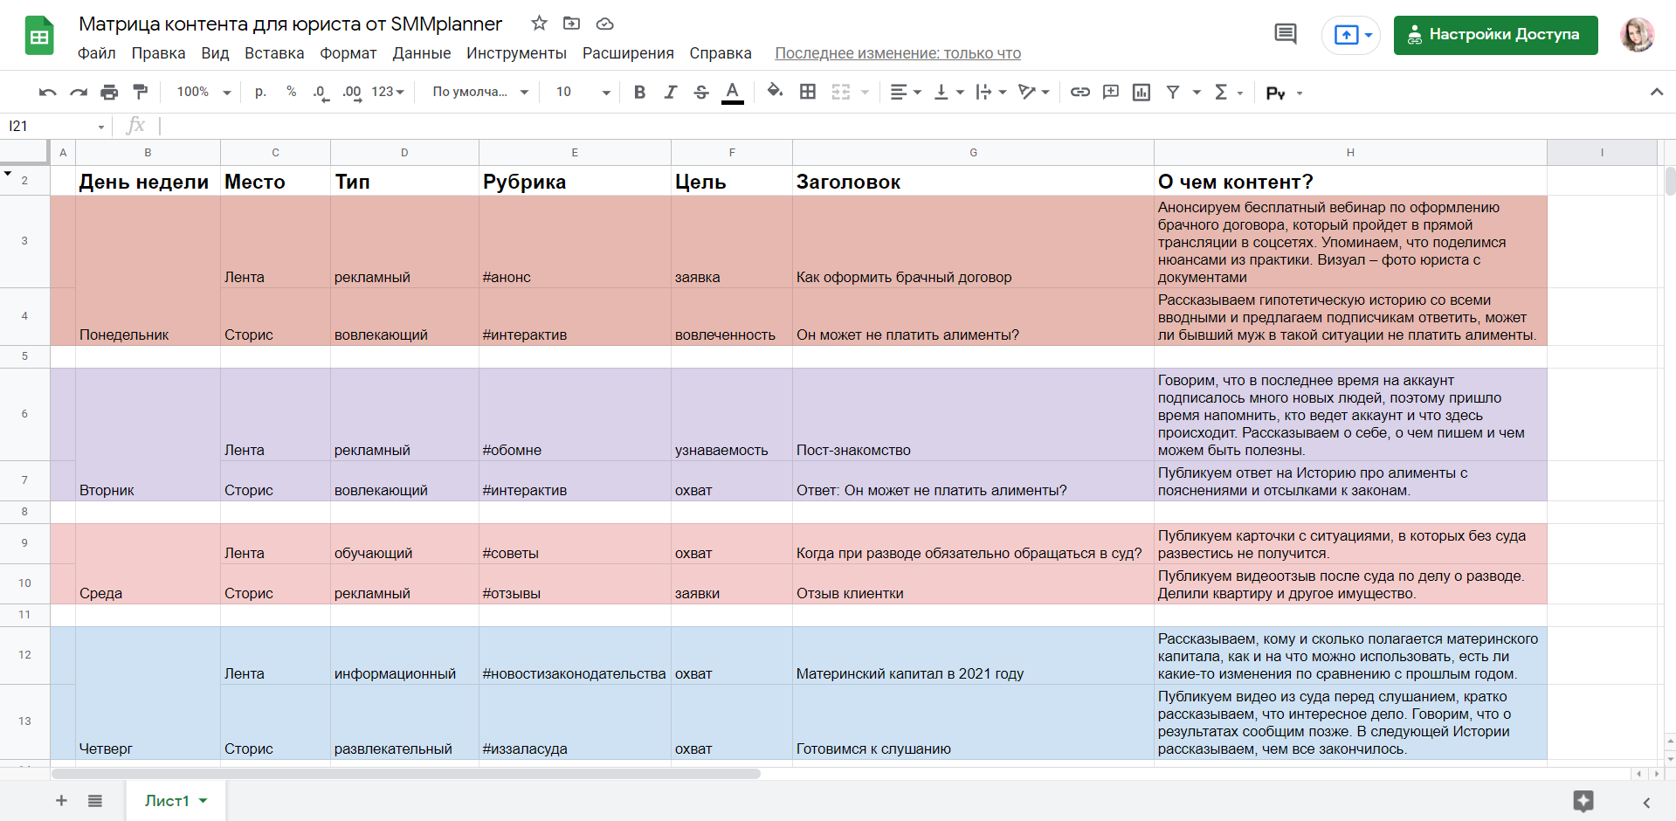The image size is (1676, 821).
Task: Apply percent number format
Action: point(291,92)
